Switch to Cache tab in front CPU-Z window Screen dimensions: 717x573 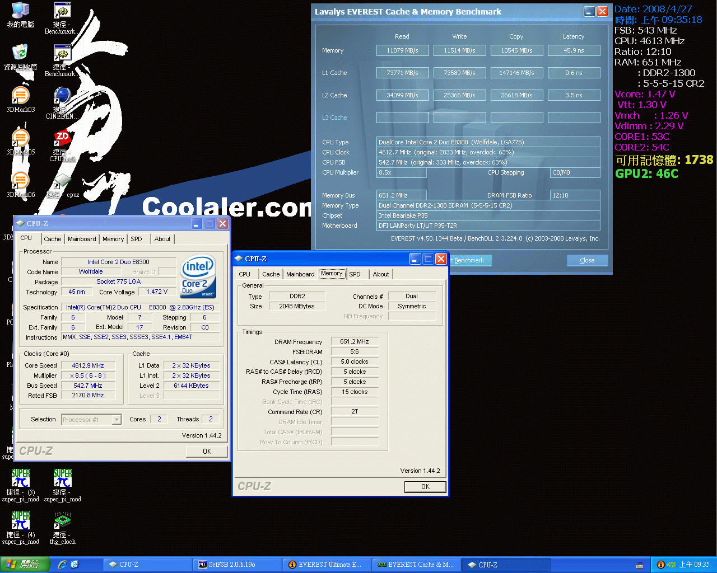(x=271, y=274)
